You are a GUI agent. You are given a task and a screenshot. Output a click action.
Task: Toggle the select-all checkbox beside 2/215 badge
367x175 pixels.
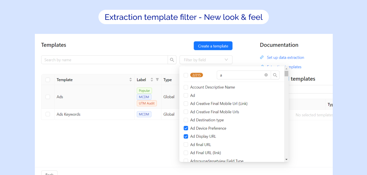click(186, 75)
